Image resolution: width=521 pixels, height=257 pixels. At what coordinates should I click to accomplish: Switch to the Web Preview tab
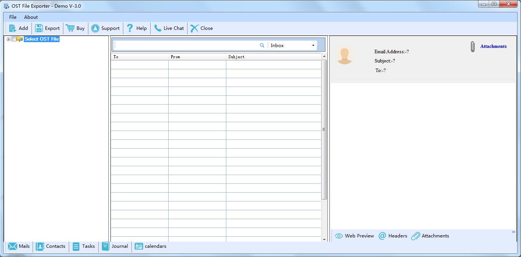tap(354, 236)
